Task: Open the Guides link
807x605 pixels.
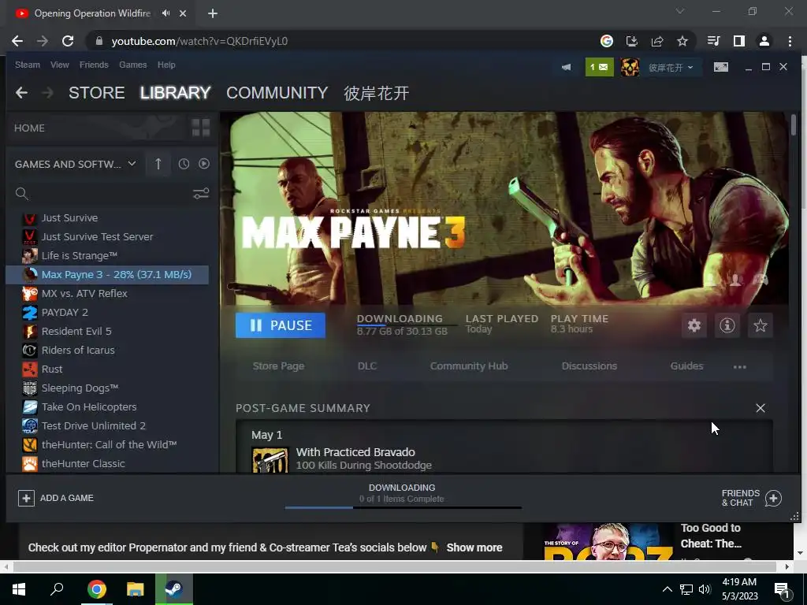Action: tap(686, 366)
